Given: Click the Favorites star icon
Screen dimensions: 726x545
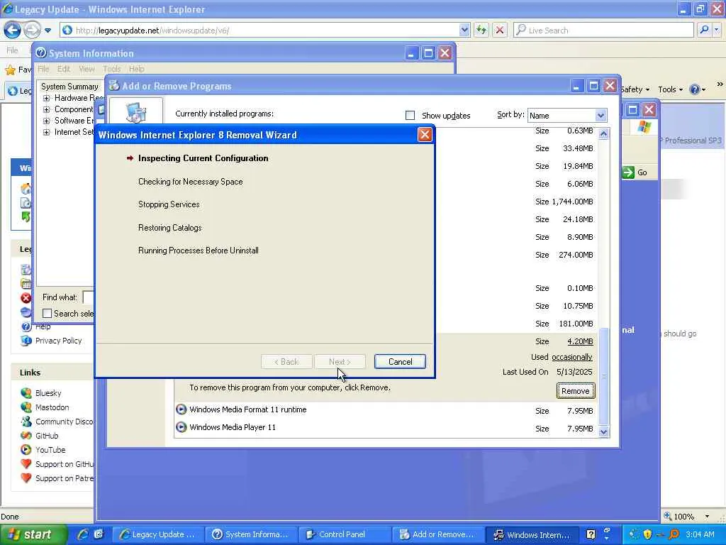Looking at the screenshot, I should (x=10, y=70).
